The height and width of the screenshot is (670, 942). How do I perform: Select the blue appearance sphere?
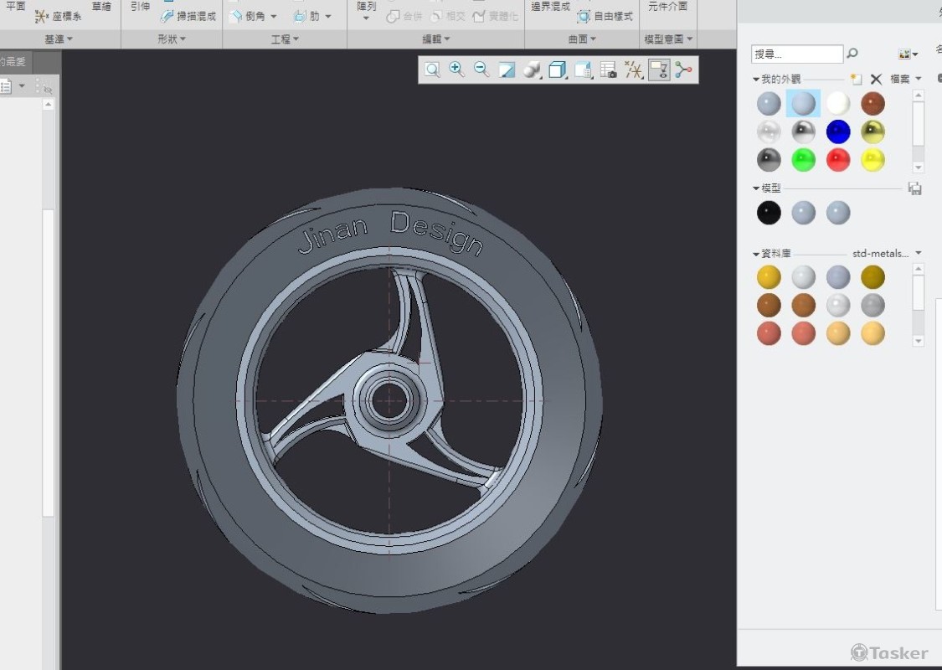838,131
